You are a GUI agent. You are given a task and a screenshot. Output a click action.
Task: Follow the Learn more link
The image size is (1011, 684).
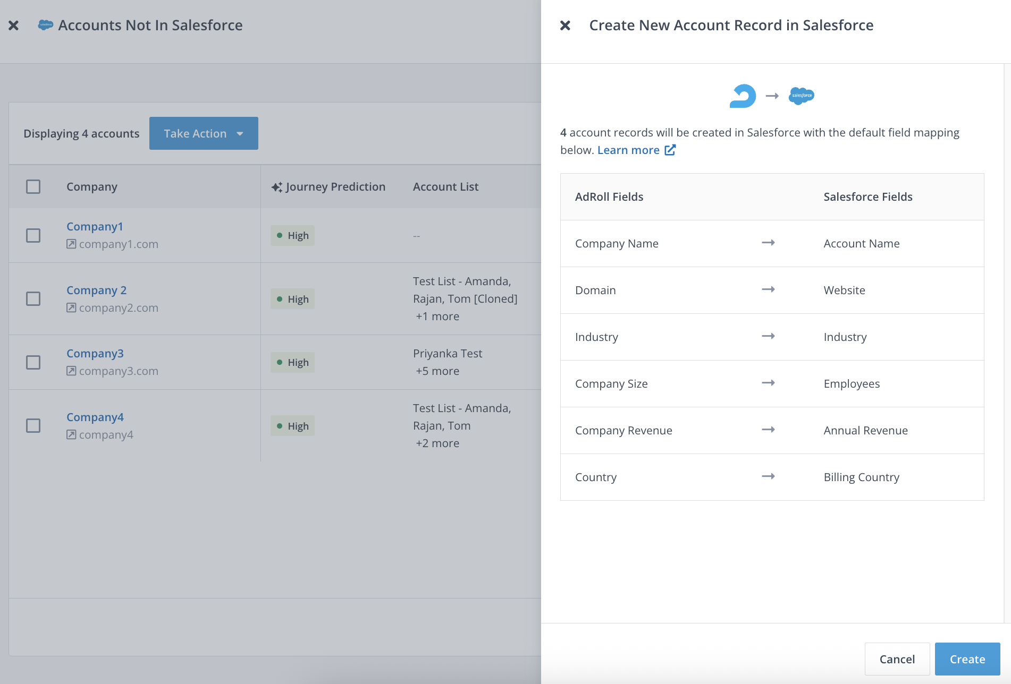(x=628, y=150)
